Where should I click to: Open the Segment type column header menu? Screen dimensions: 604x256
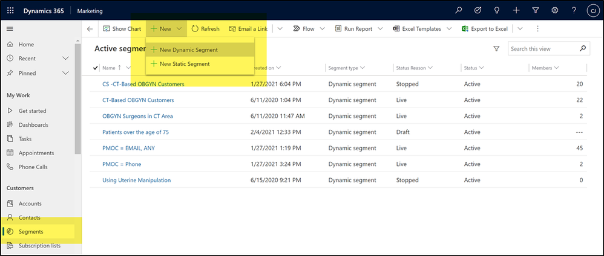click(x=347, y=68)
